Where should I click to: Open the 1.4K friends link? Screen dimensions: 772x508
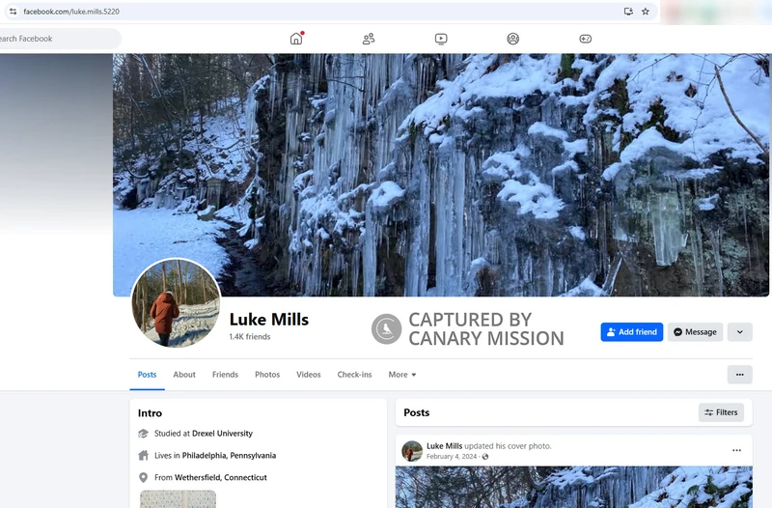250,336
